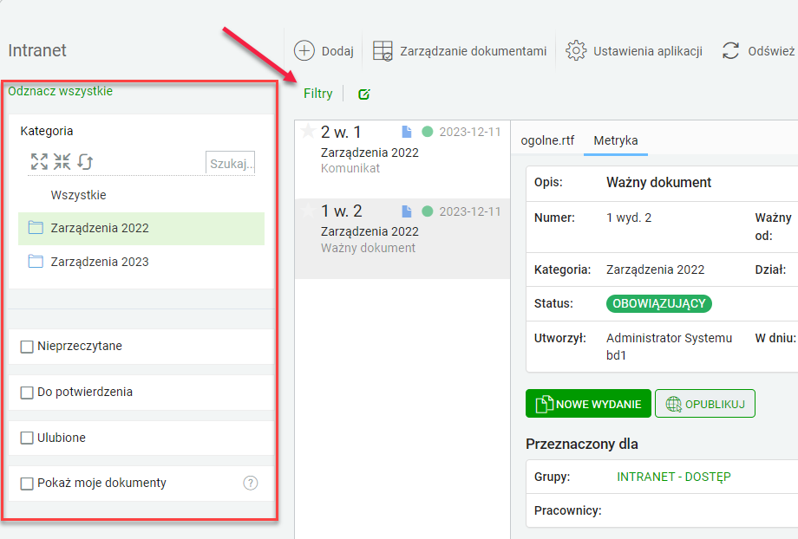Click the OPUBLIKUJ button
This screenshot has width=798, height=539.
coord(705,404)
